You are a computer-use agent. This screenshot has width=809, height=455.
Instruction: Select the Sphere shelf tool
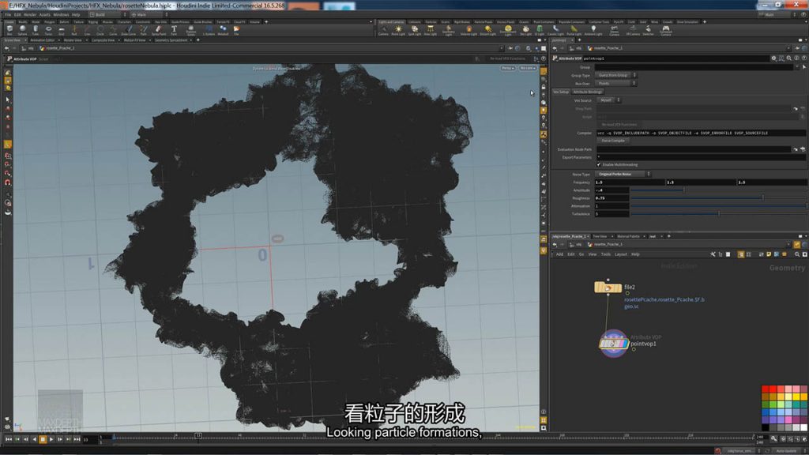coord(23,31)
